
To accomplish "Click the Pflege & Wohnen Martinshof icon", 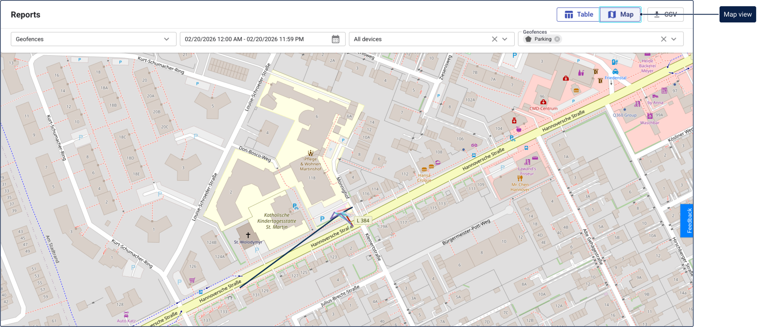I will (x=310, y=153).
